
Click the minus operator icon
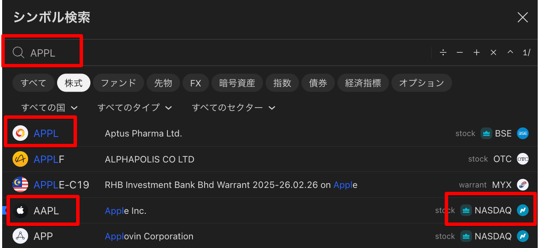460,53
